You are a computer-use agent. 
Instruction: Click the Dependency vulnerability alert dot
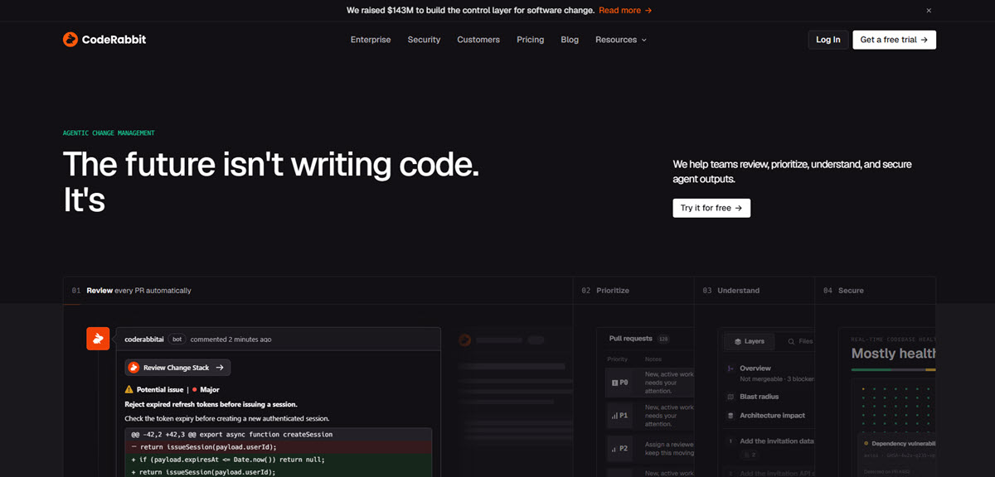tap(866, 444)
